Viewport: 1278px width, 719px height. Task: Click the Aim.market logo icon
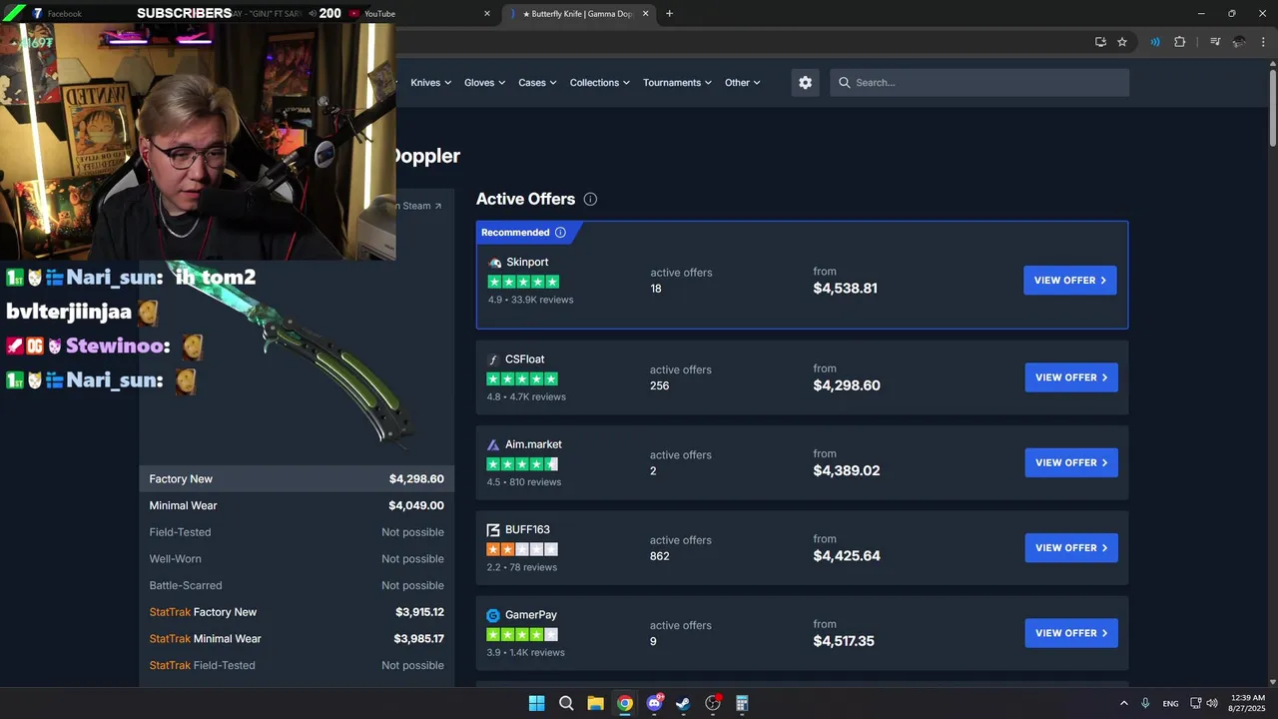pyautogui.click(x=493, y=444)
